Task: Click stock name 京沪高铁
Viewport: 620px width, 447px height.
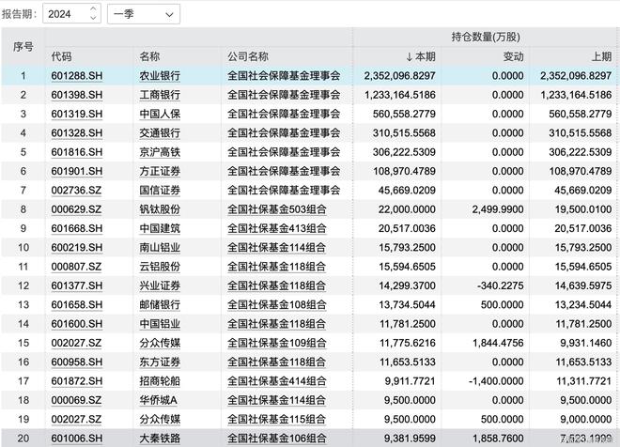Action: 160,152
